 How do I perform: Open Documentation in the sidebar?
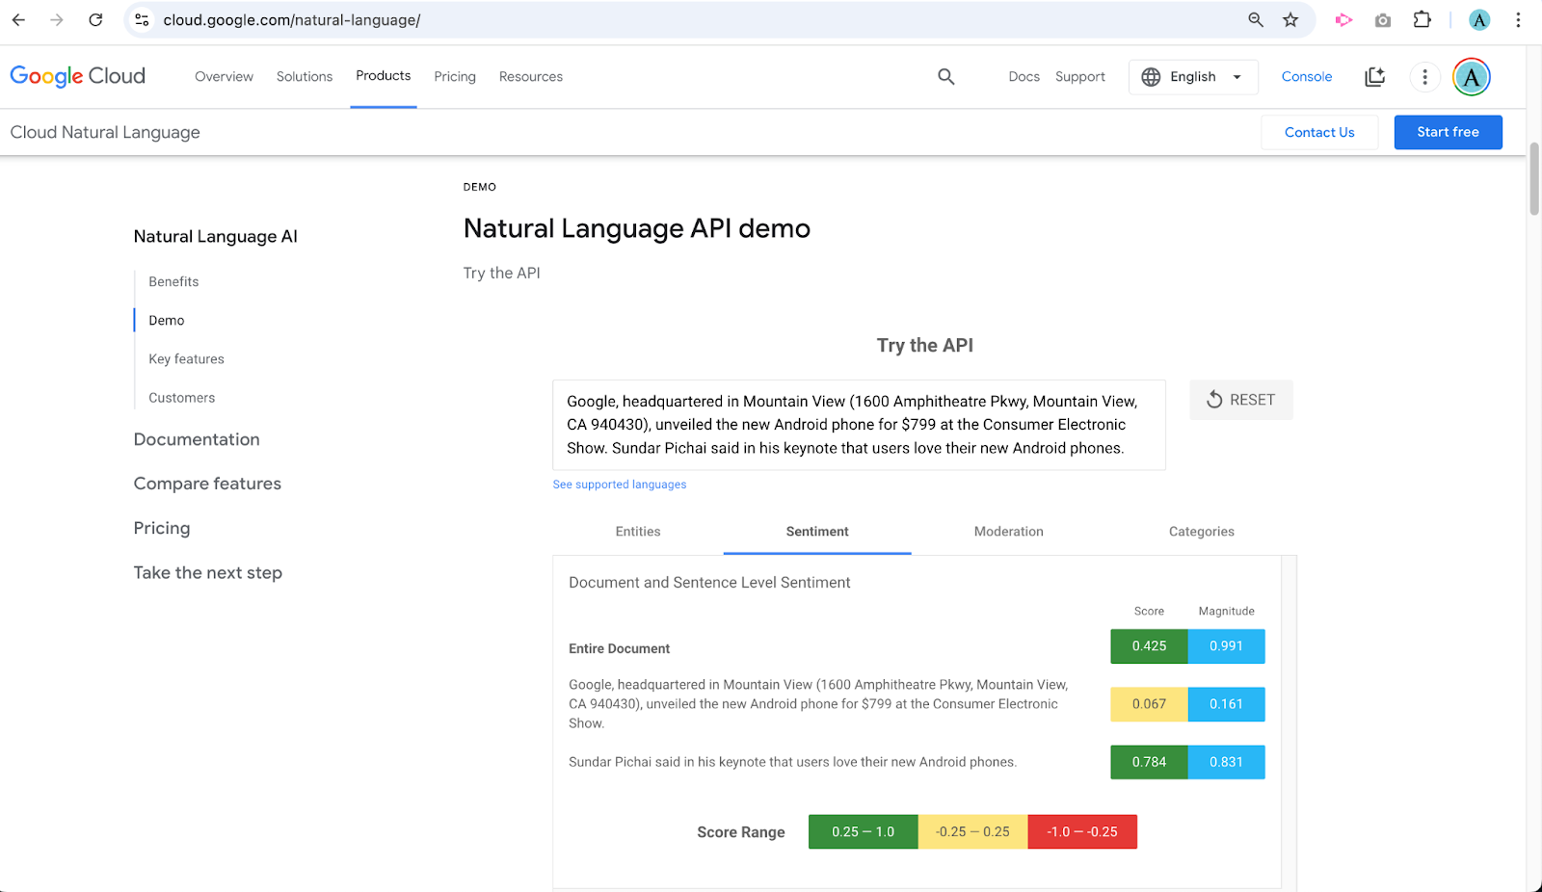[197, 439]
